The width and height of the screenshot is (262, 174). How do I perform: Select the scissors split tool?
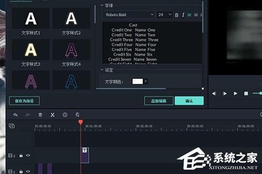click(52, 115)
